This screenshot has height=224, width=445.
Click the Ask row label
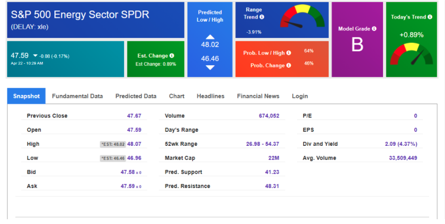(x=32, y=186)
